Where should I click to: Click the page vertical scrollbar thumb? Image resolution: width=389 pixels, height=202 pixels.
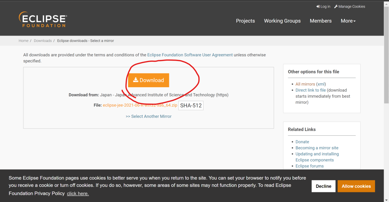point(386,55)
